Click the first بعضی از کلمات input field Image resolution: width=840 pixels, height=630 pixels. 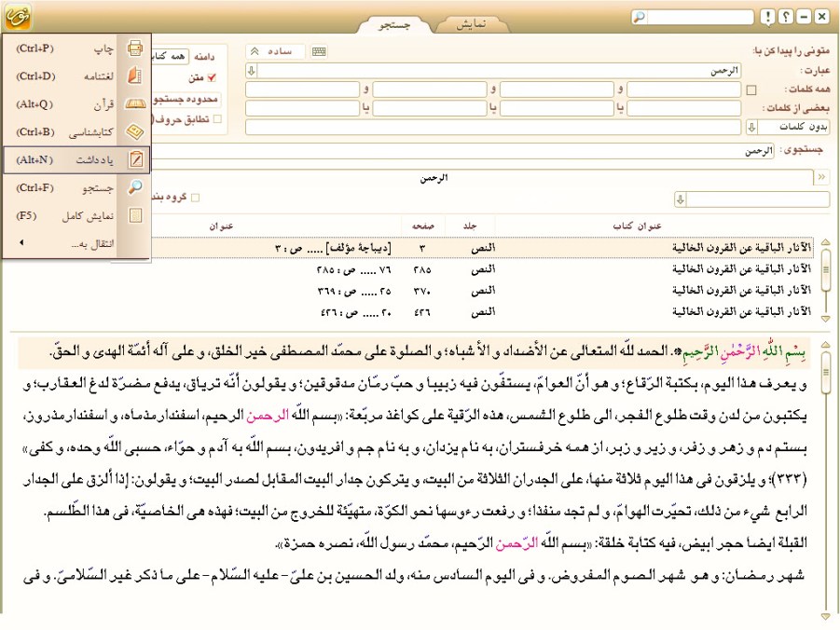coord(683,108)
